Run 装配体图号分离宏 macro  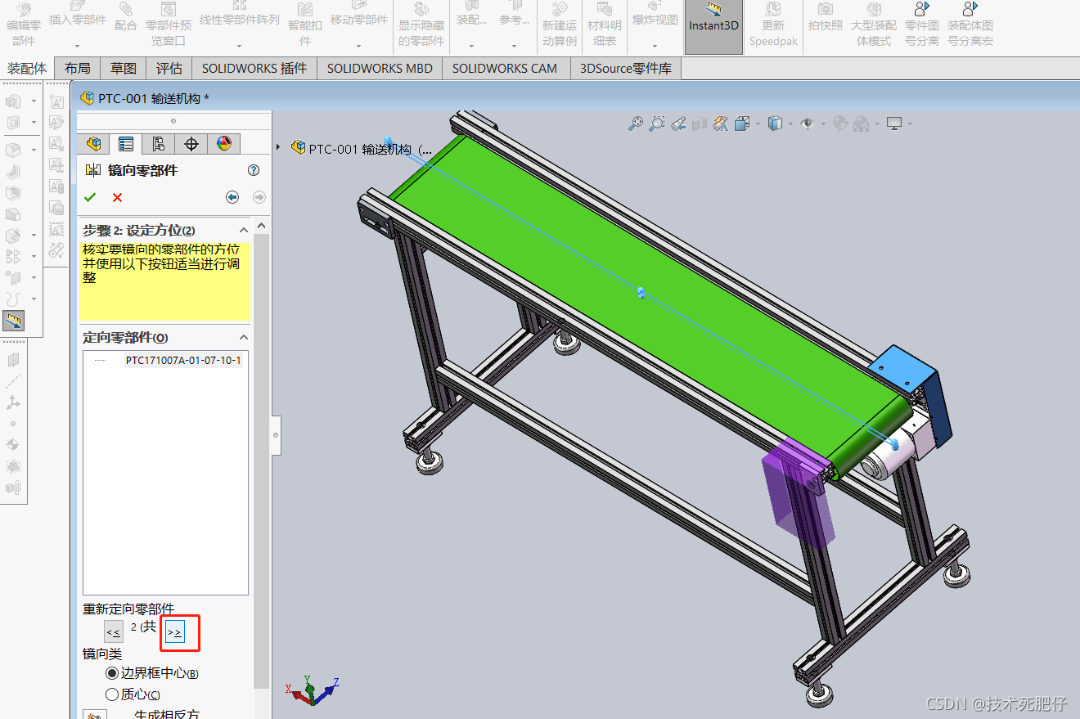pos(970,25)
